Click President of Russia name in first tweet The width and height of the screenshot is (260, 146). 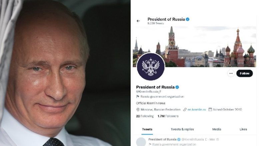point(162,139)
